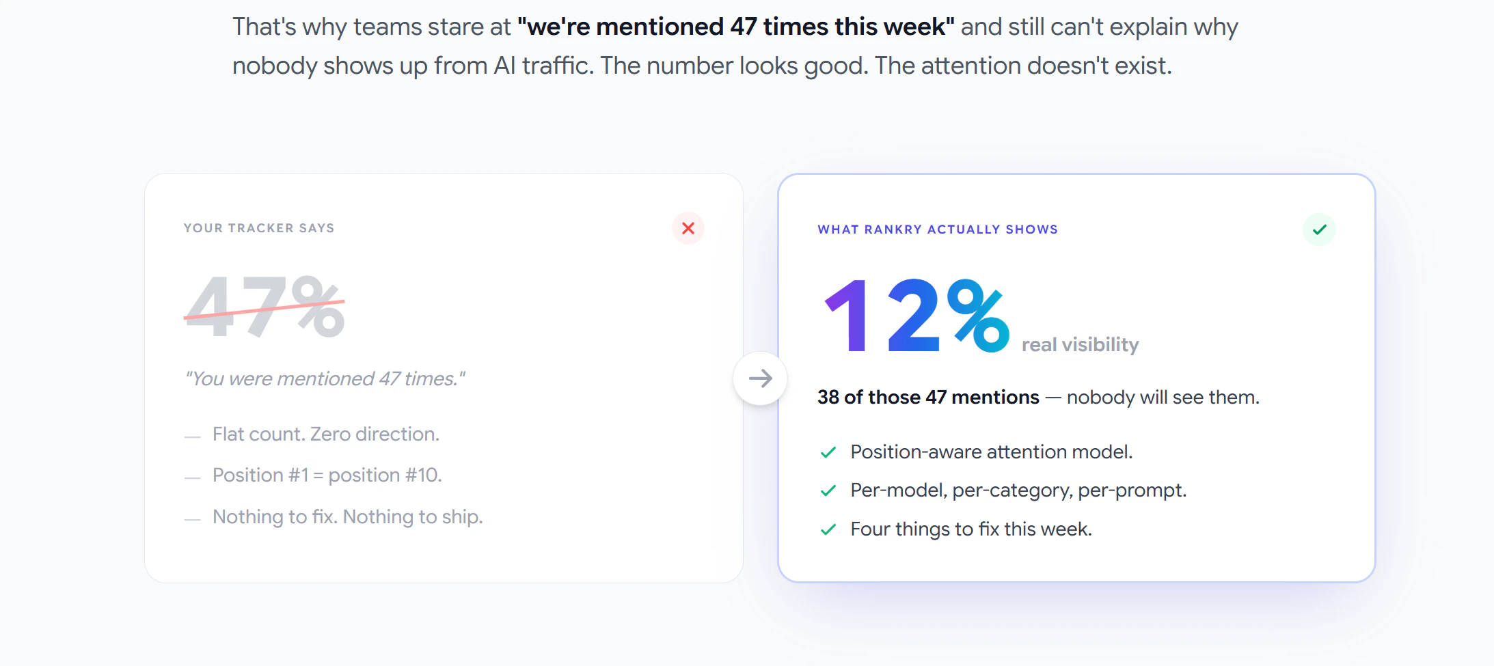
Task: Click the checkmark beside Position-aware attention model
Action: (x=828, y=452)
